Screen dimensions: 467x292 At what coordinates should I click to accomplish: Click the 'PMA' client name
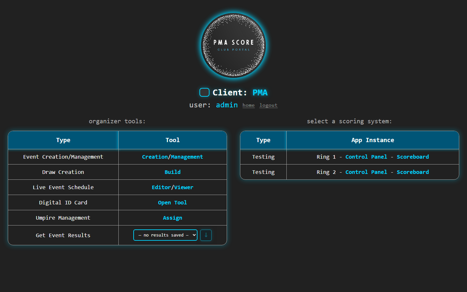coord(260,93)
